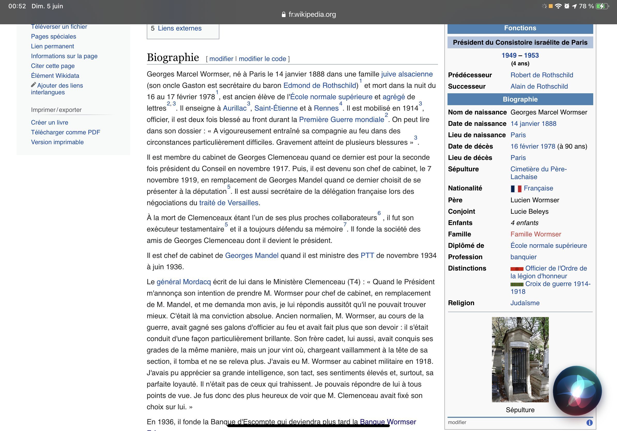Click modifier le code next to Biographie

tap(262, 59)
